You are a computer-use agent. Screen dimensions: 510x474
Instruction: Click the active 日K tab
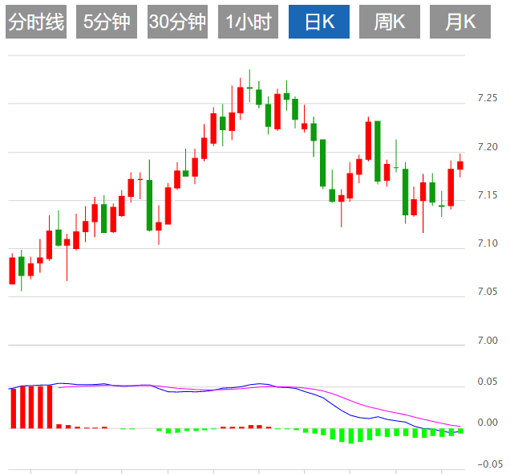319,22
